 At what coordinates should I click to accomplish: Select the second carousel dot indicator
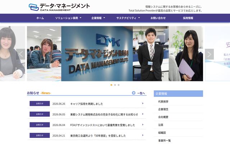coord(115,85)
